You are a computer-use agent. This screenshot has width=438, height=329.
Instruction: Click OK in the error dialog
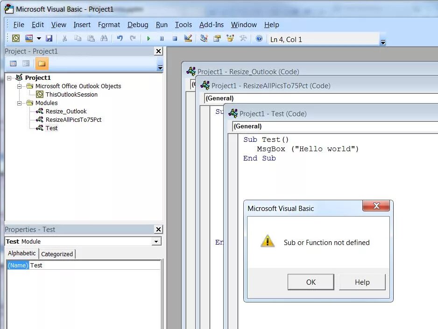[311, 282]
